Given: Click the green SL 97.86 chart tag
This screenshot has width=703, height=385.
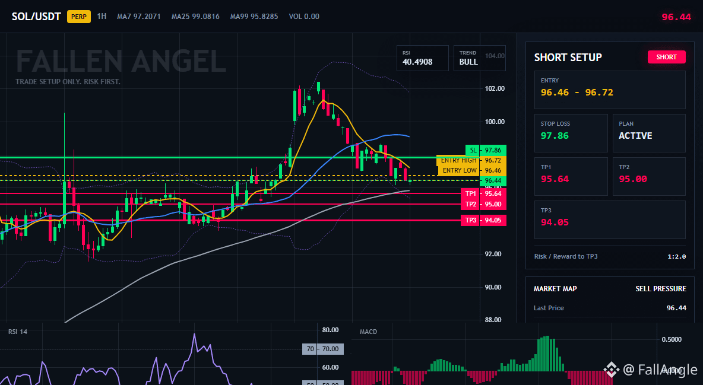Looking at the screenshot, I should (486, 150).
